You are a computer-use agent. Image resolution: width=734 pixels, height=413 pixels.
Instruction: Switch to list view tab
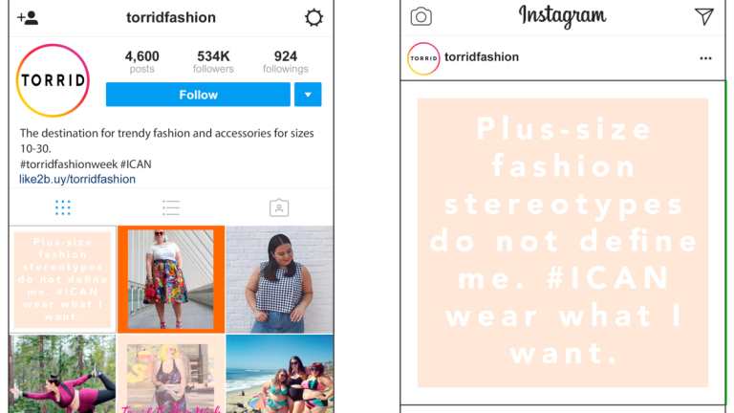pos(171,207)
